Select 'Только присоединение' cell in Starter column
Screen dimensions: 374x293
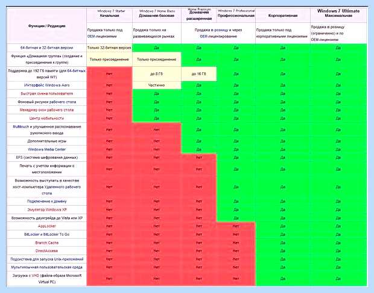(x=109, y=59)
